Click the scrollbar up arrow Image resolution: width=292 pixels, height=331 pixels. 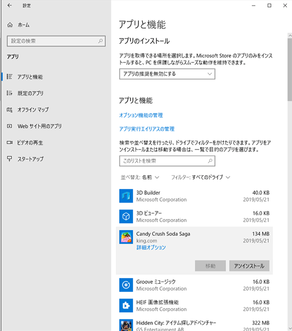[x=290, y=36]
